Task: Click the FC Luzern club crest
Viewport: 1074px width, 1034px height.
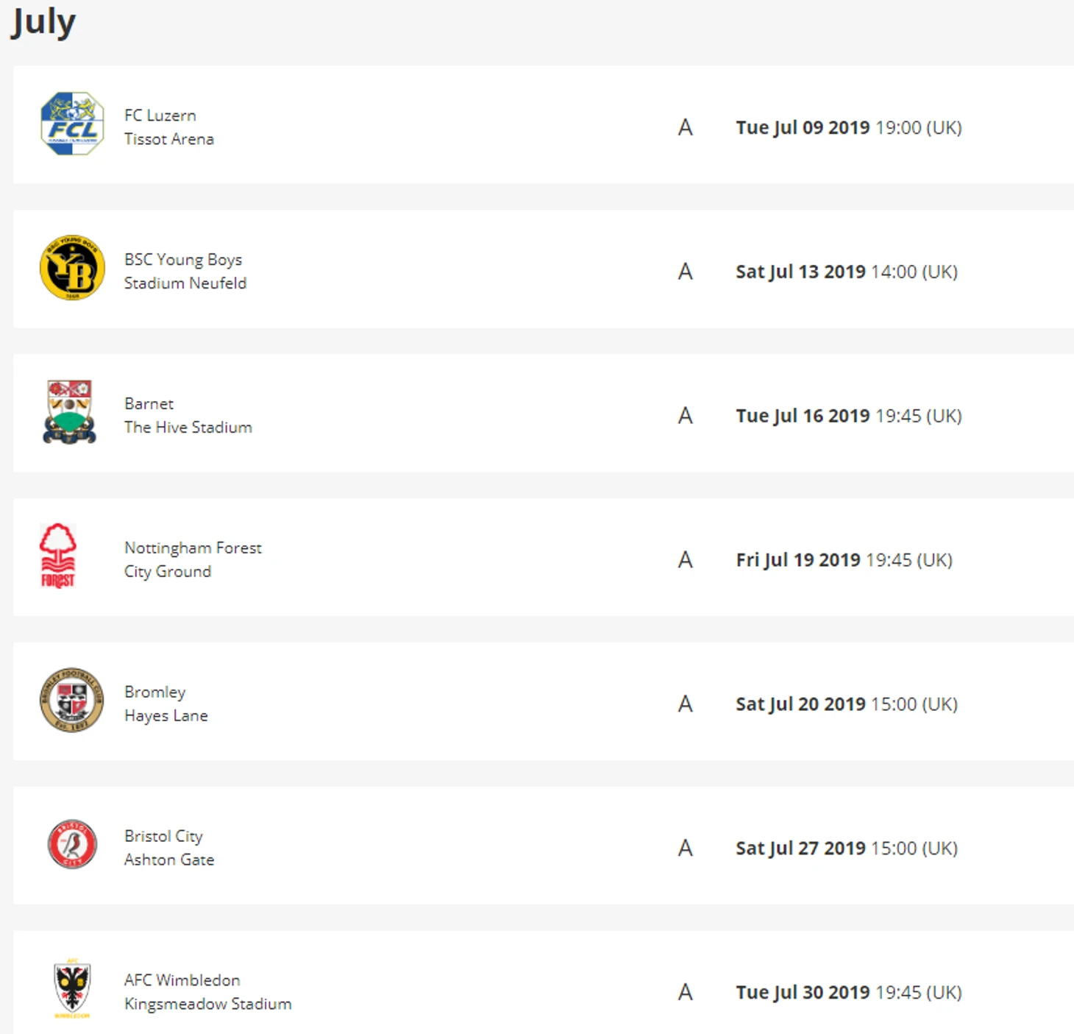Action: 72,124
